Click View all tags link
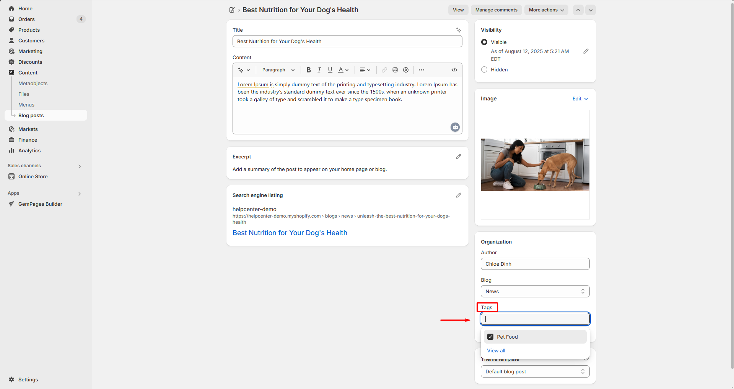Screen dimensions: 734x389 (x=496, y=350)
